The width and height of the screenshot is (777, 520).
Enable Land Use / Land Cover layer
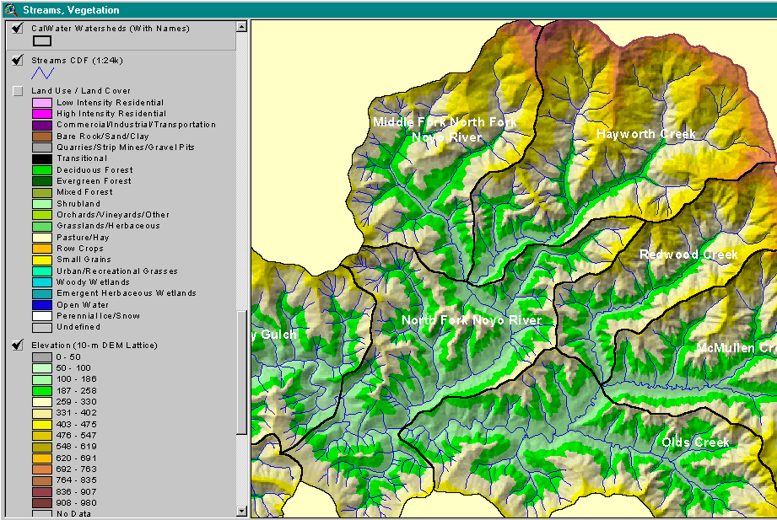coord(18,91)
